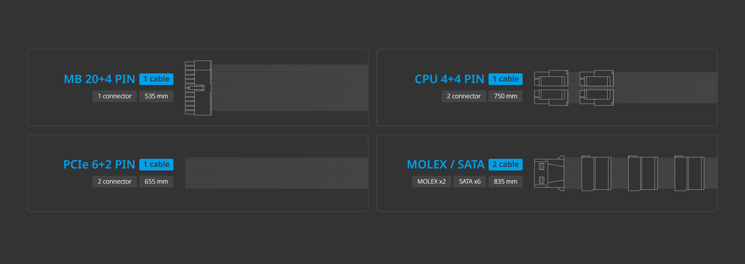Click the "835 mm" length tag
745x264 pixels.
point(505,182)
